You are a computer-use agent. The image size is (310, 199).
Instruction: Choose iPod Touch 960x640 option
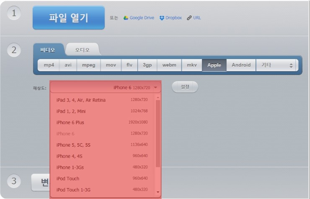click(x=102, y=178)
